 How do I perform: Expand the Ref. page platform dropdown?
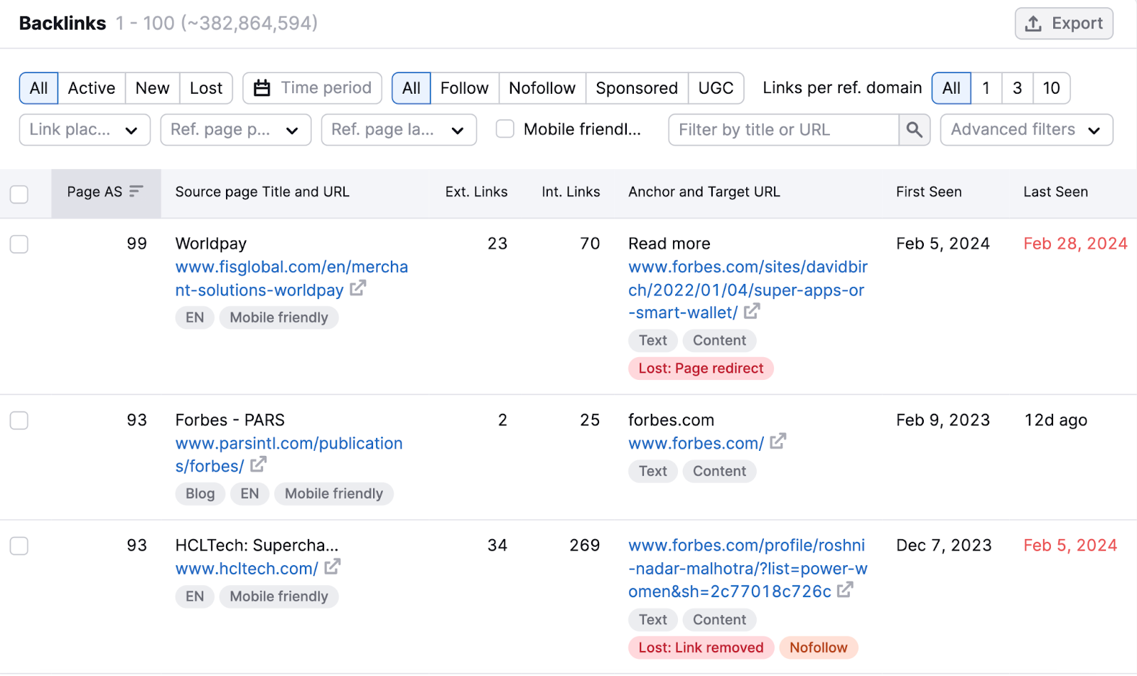pyautogui.click(x=236, y=130)
